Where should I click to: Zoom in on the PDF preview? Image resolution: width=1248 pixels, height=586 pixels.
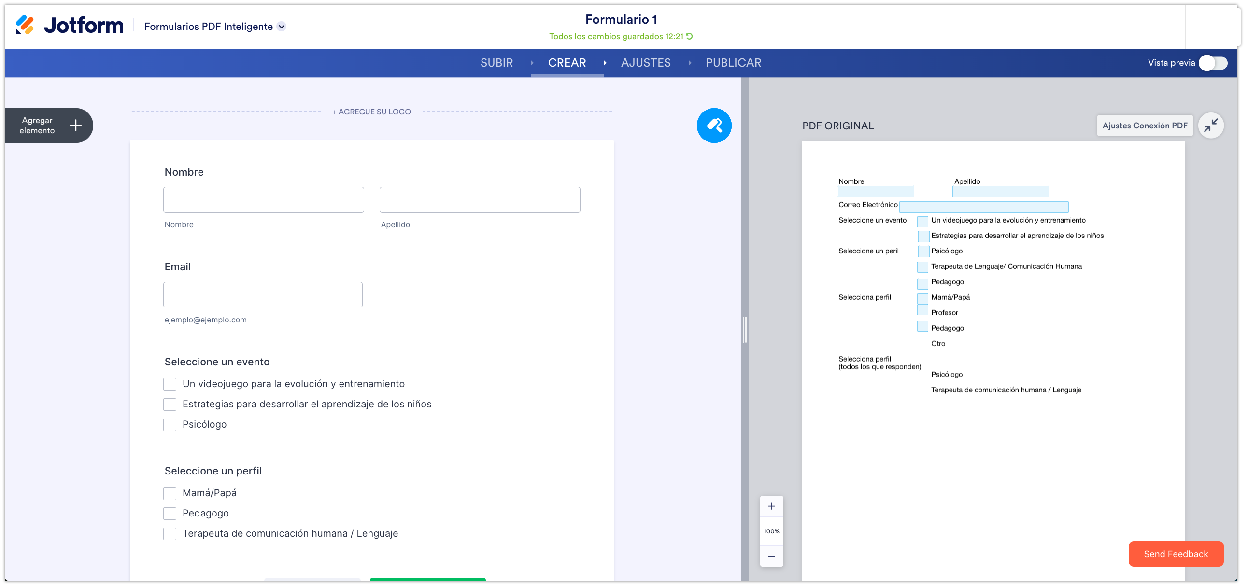pos(771,506)
